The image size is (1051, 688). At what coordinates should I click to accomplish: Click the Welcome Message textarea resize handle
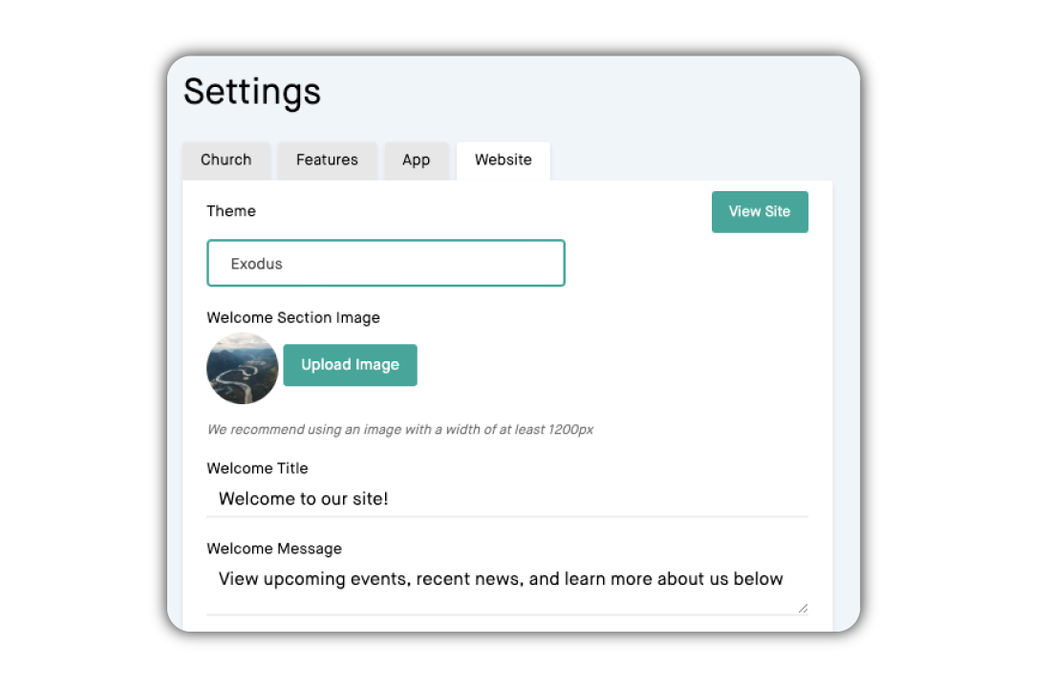point(803,608)
